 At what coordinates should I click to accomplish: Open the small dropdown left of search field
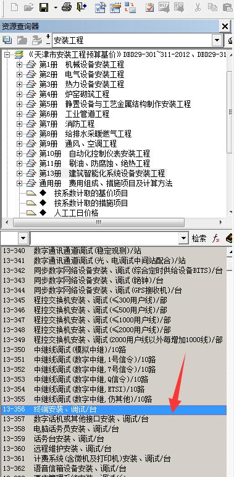23,239
